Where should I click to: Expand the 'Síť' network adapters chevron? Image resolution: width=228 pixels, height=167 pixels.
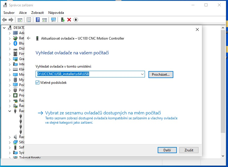[10, 142]
